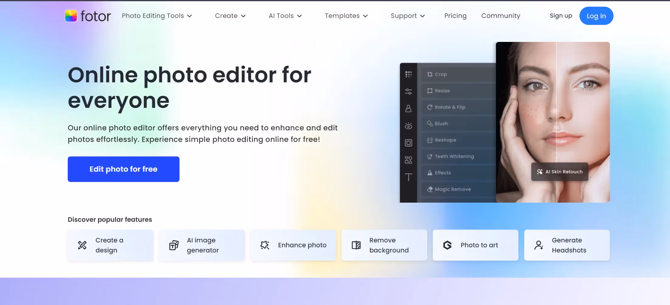Click the Log in button
The height and width of the screenshot is (305, 670).
(596, 16)
